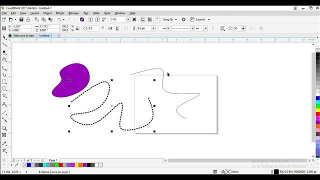Undo the last action
320x180 pixels.
pyautogui.click(x=59, y=19)
